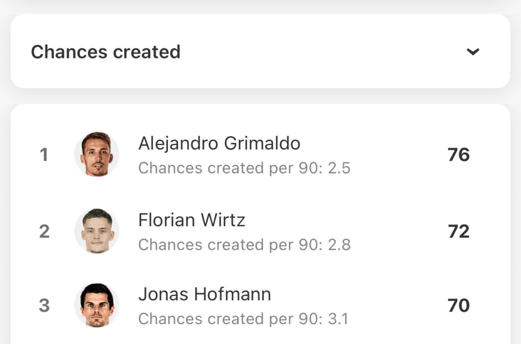
Task: Select the Jonas Hofmann name
Action: click(x=205, y=294)
